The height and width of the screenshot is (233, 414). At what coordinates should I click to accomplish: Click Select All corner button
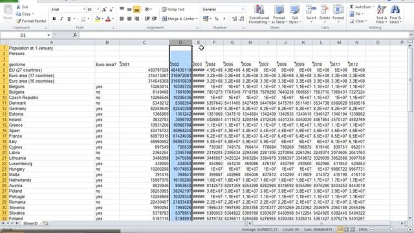coord(4,42)
